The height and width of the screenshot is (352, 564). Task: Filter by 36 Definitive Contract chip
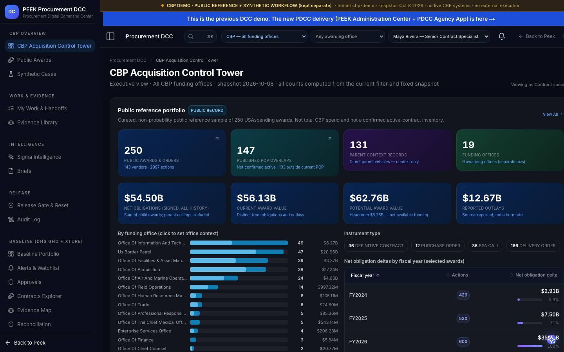click(x=376, y=246)
